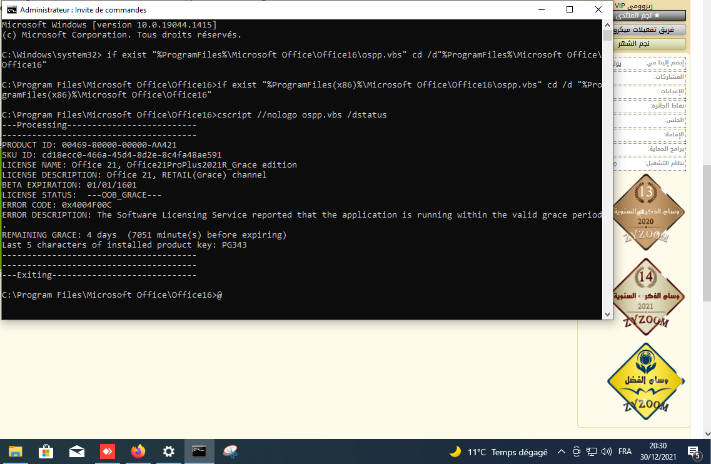The width and height of the screenshot is (711, 464).
Task: Click the yellow ZyZoom merit badge
Action: (646, 381)
